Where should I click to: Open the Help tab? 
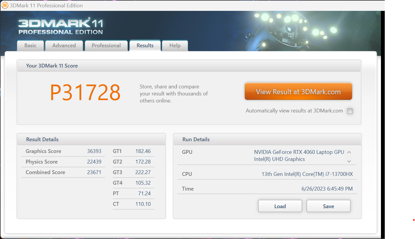pos(175,46)
